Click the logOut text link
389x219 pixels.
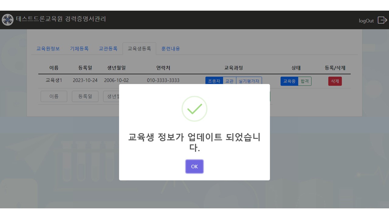pyautogui.click(x=366, y=21)
